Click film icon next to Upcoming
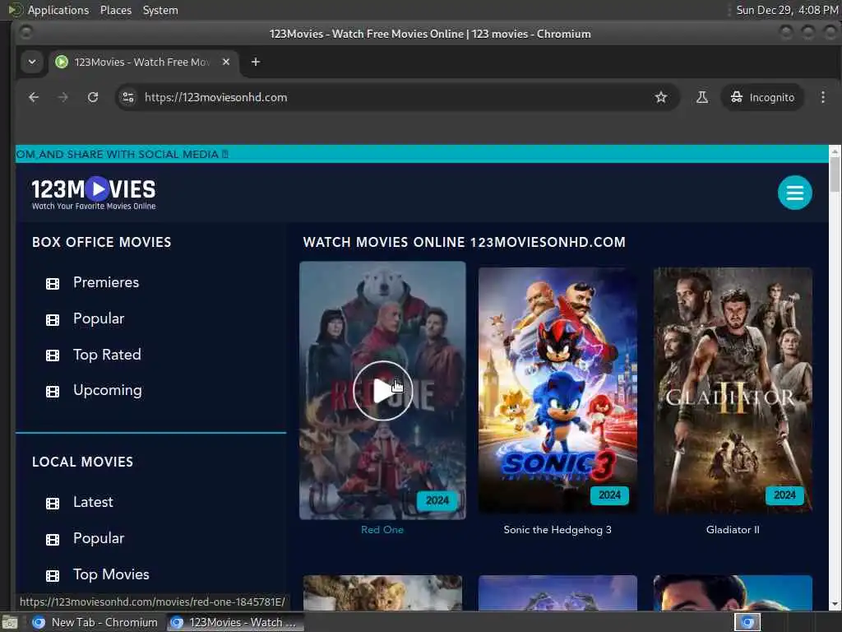This screenshot has width=842, height=632. point(53,391)
